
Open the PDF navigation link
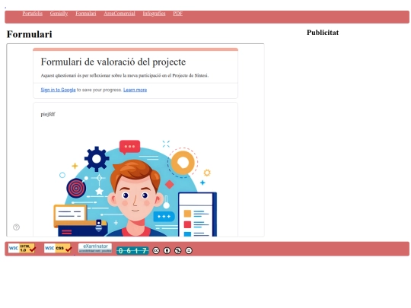coord(177,14)
